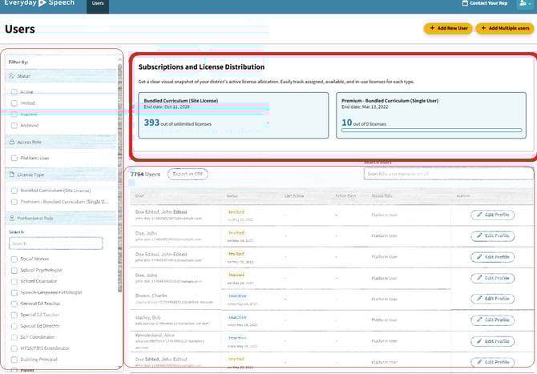537x374 pixels.
Task: Sort by the Last Active column header
Action: tap(294, 195)
